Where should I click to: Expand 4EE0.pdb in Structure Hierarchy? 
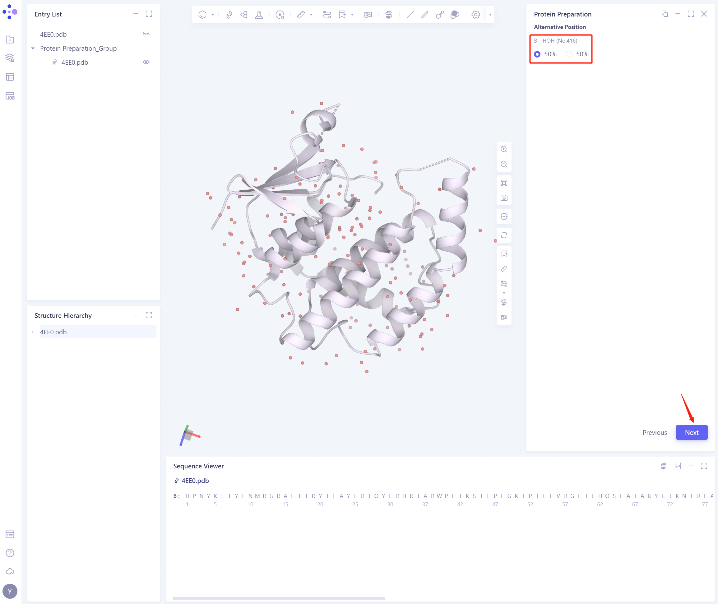pos(33,332)
